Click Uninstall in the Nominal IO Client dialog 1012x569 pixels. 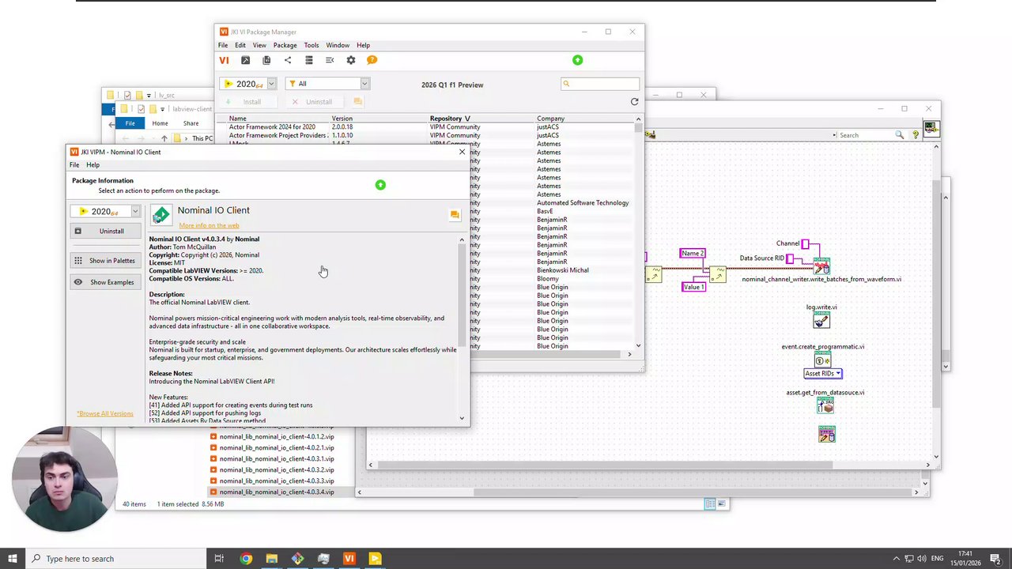(105, 231)
